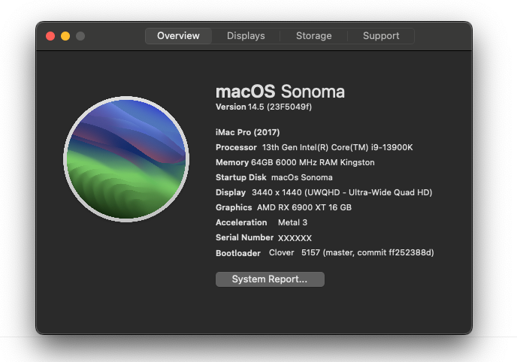Click the macOS Sonoma title heading
Viewport: 517px width, 362px height.
pyautogui.click(x=280, y=91)
